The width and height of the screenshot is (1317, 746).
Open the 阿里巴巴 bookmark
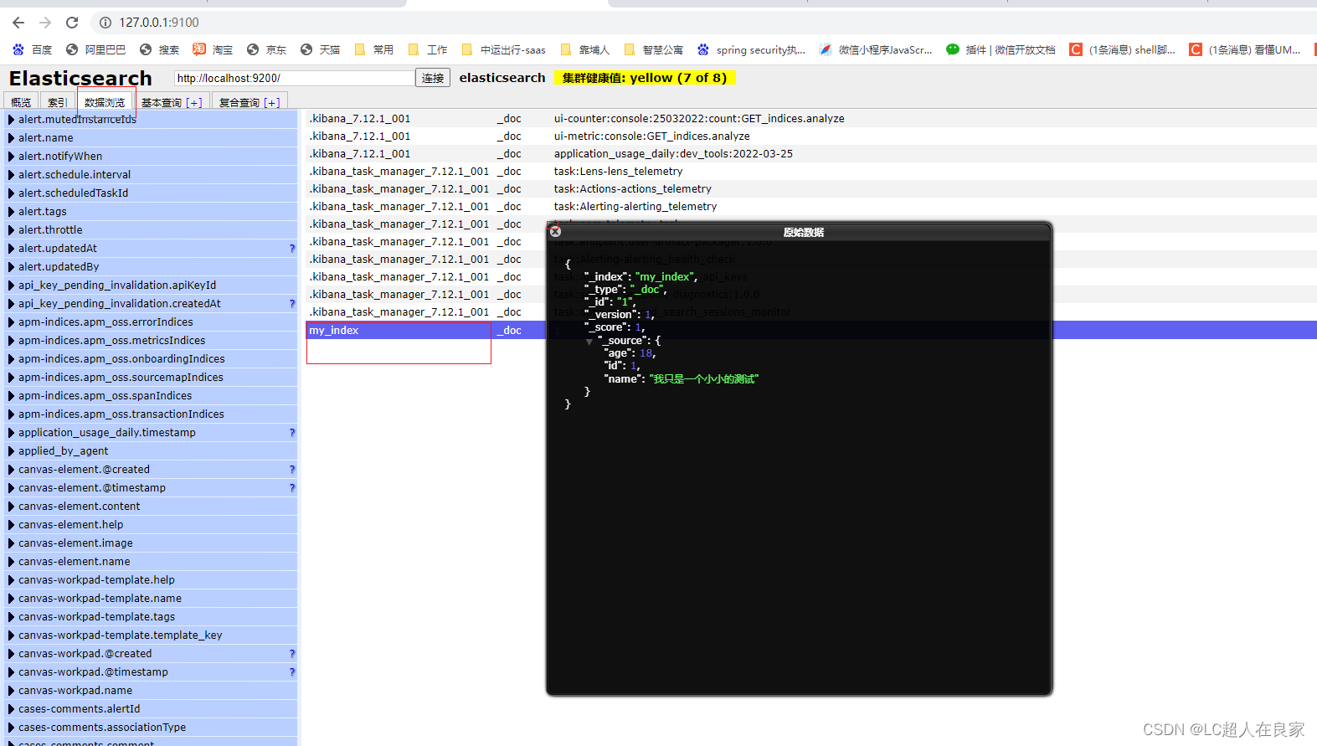95,50
